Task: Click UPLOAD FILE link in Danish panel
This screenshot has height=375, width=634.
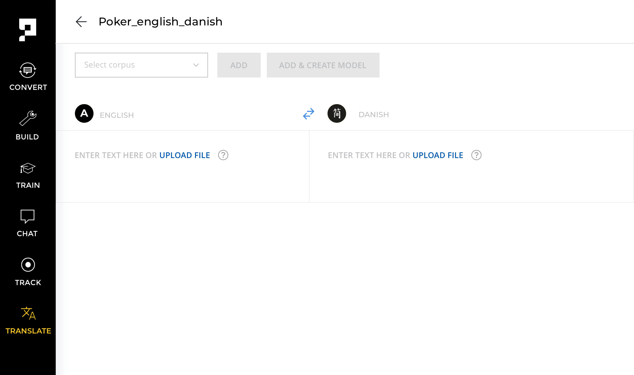Action: (438, 155)
